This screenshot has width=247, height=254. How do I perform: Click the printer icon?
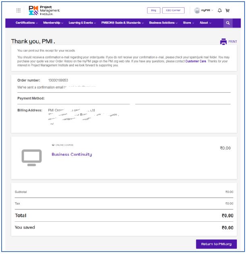click(223, 42)
